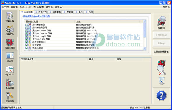Open the 文件(F) menu
This screenshot has width=172, height=110.
5,7
